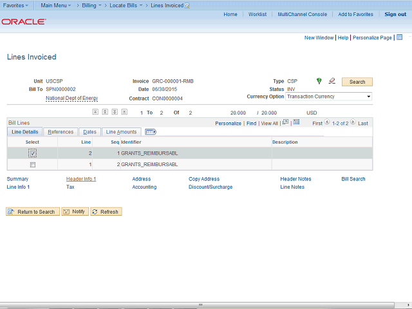412x309 pixels.
Task: Click the Notify button
Action: pyautogui.click(x=75, y=212)
